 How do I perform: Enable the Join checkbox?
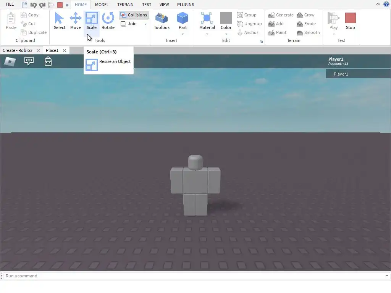pyautogui.click(x=123, y=24)
